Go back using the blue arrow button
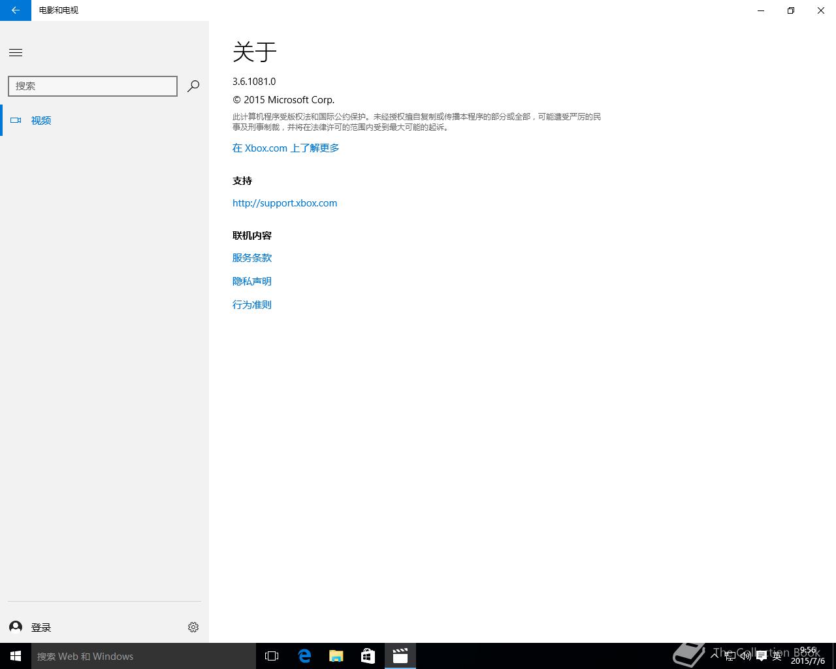Viewport: 836px width, 669px height. pos(16,10)
